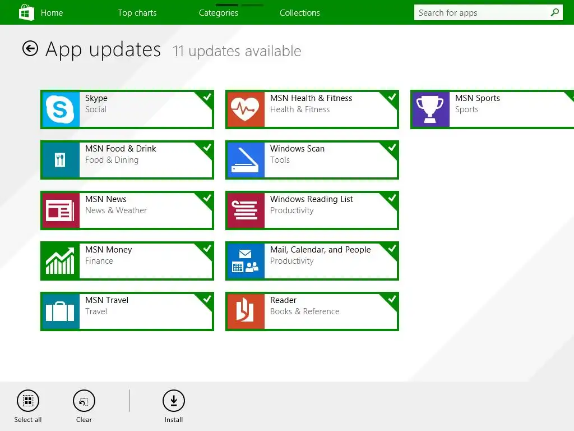Uncheck the Windows Scan checkmark
Viewport: 574px width, 431px height.
392,148
